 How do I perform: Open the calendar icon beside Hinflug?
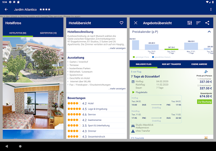pos(133,81)
